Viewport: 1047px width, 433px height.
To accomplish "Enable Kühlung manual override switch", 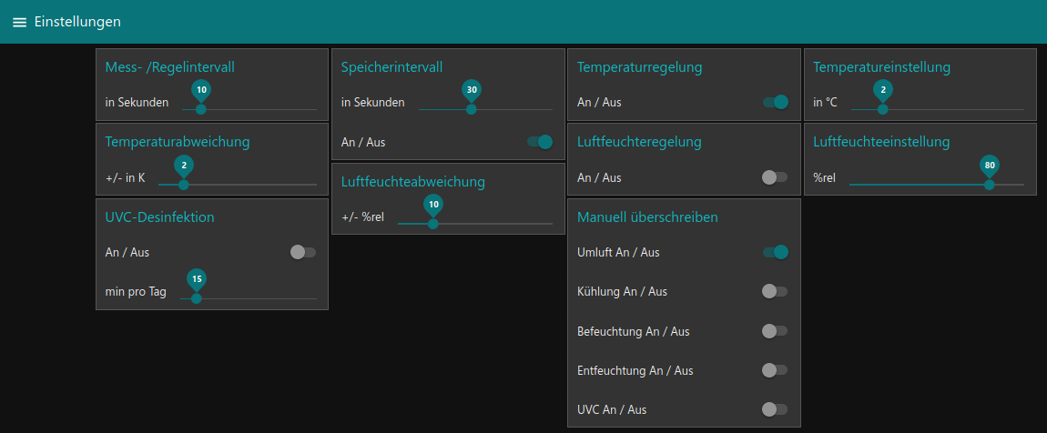I will 775,291.
